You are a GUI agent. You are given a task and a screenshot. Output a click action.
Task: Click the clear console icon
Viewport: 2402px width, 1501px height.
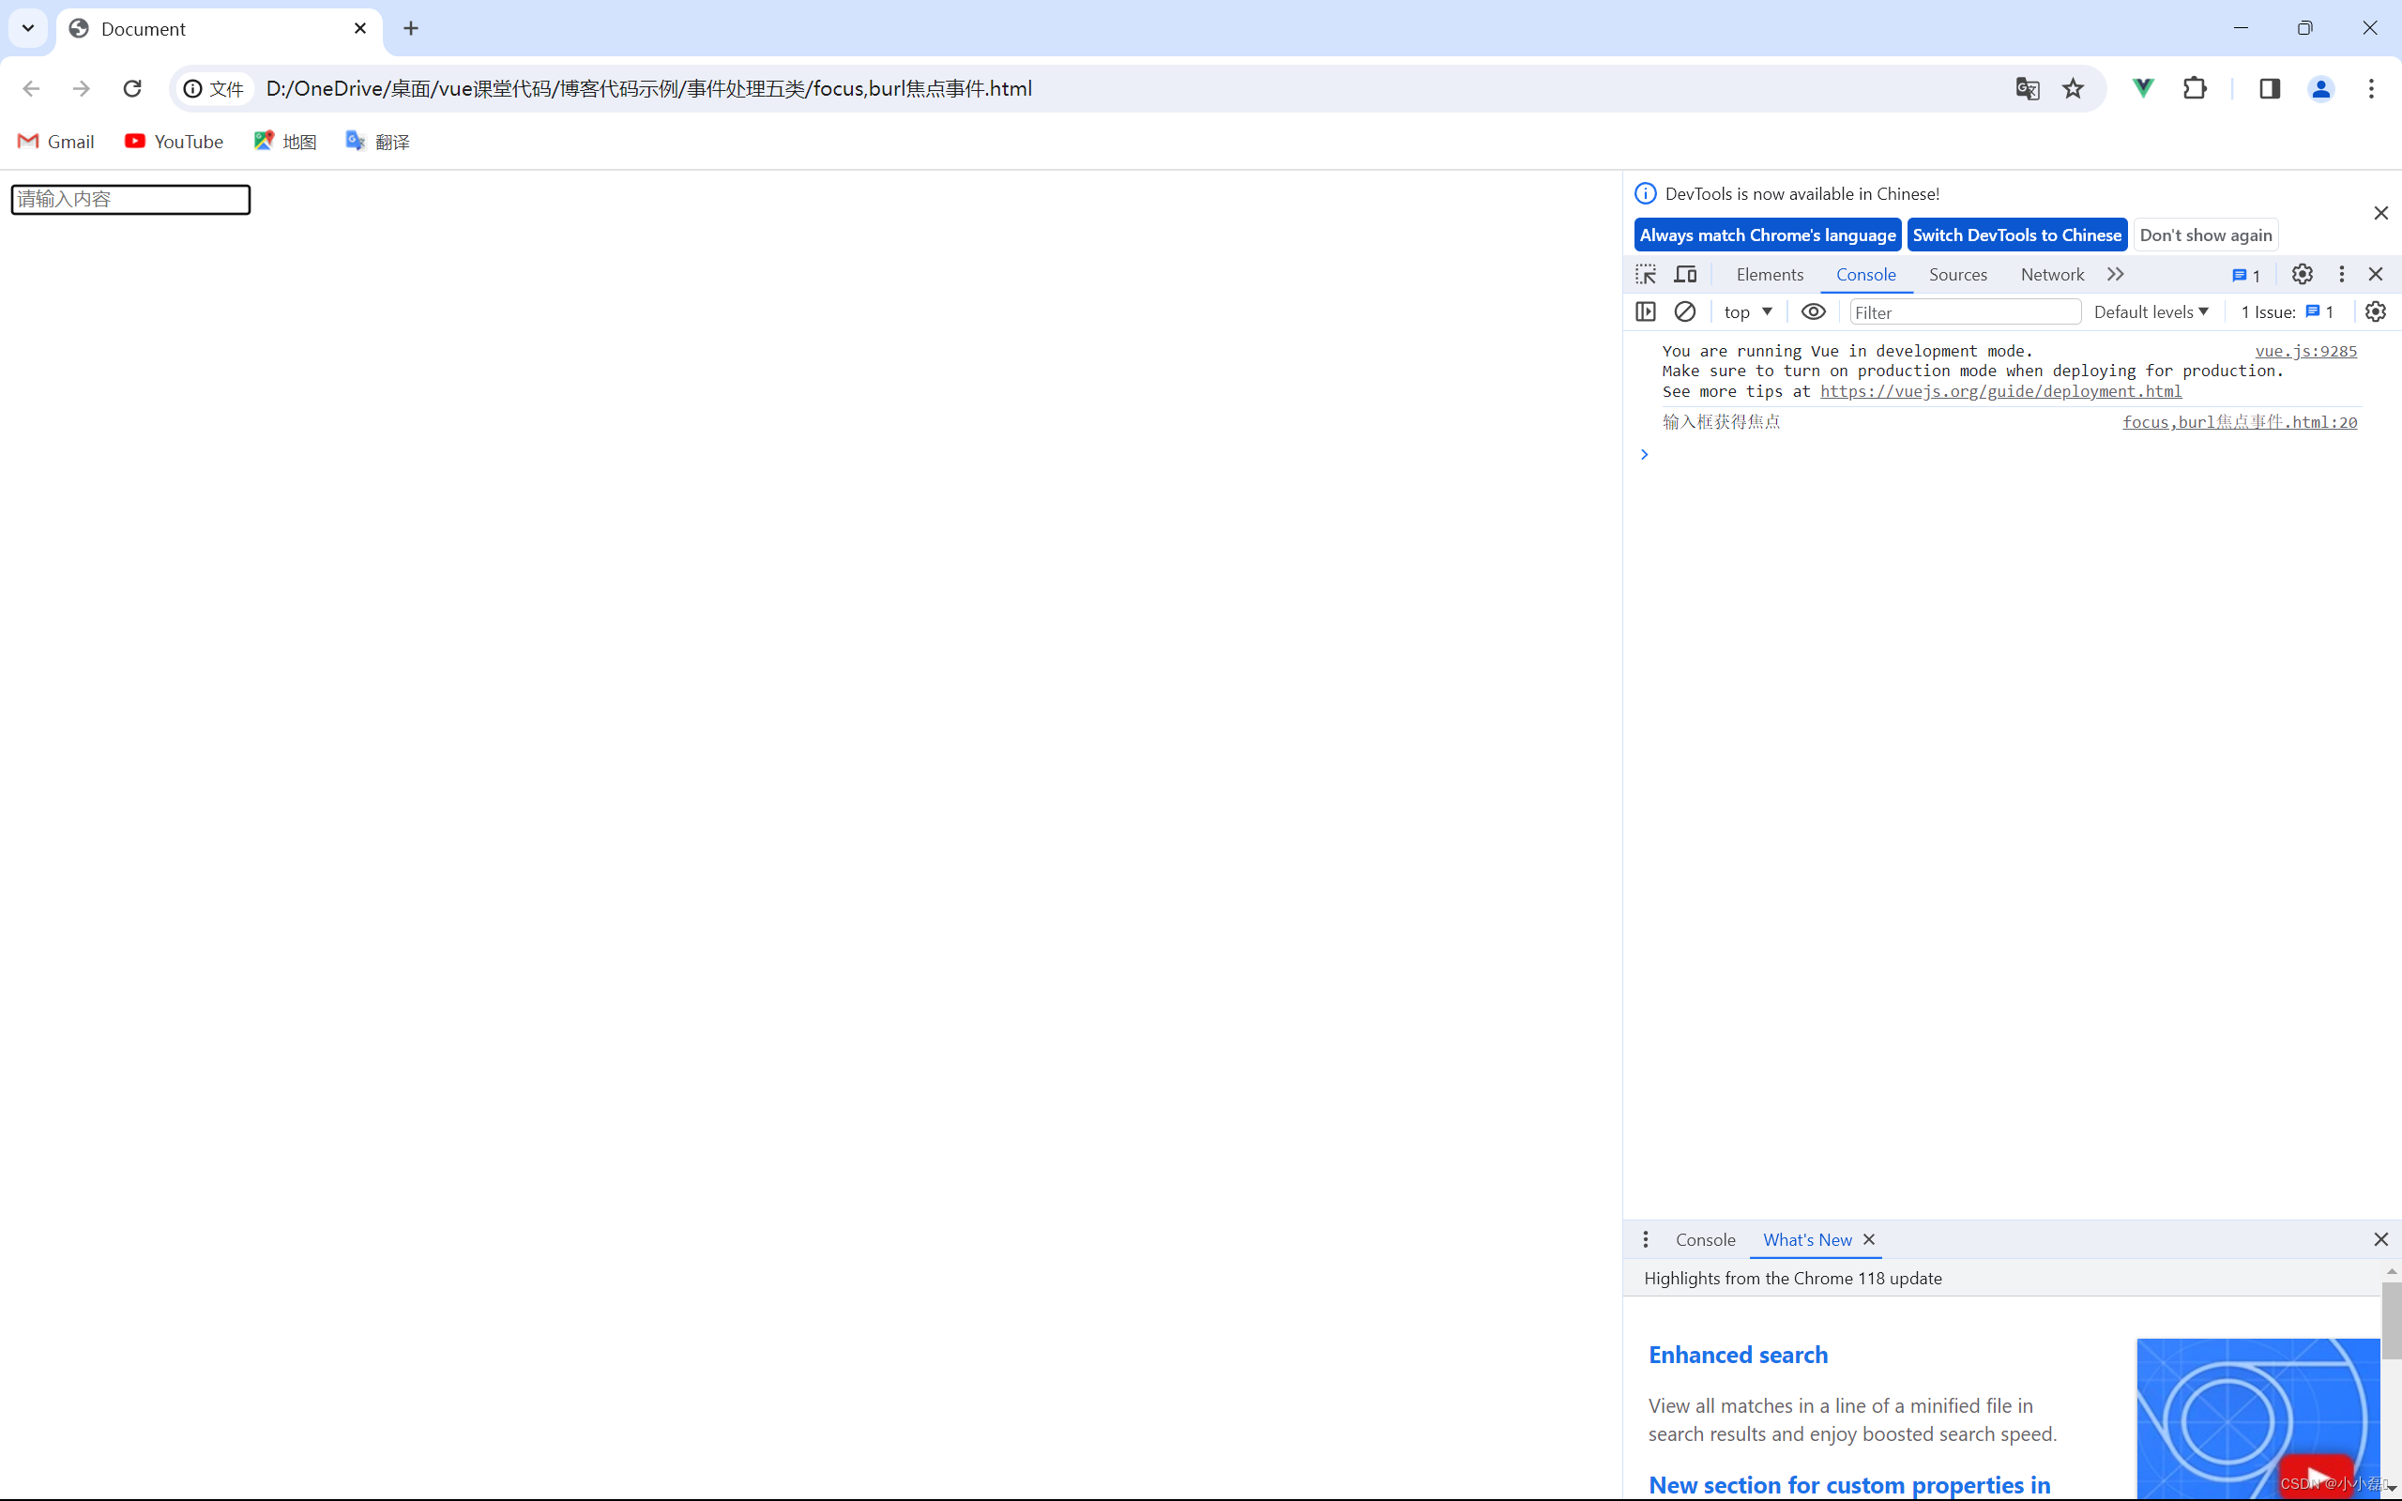click(1684, 311)
